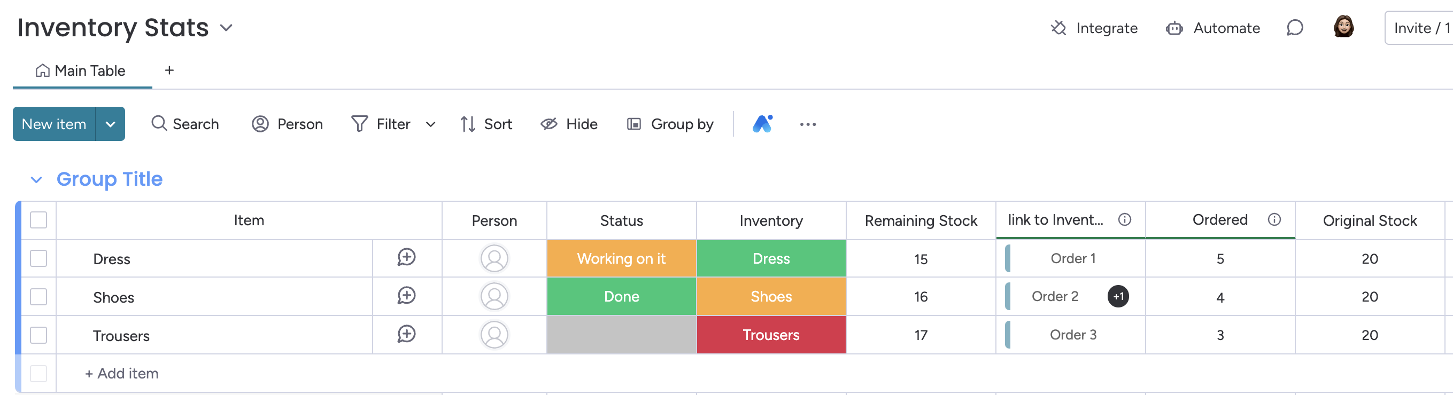Open the monday AI assistant icon

coord(762,123)
